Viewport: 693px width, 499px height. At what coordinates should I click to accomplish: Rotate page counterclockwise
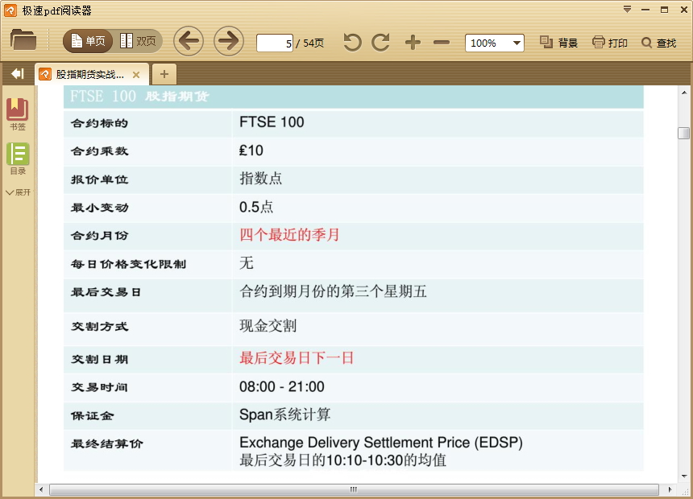pyautogui.click(x=352, y=43)
